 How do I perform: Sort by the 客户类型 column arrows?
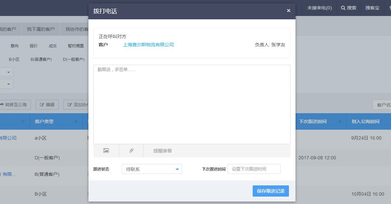coord(76,122)
